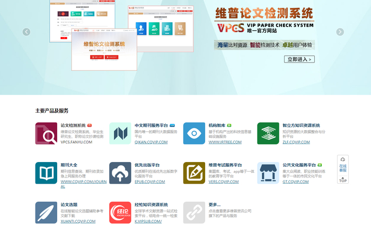The width and height of the screenshot is (371, 233).
Task: Click the 智立方知识资源系统 title
Action: coord(301,126)
